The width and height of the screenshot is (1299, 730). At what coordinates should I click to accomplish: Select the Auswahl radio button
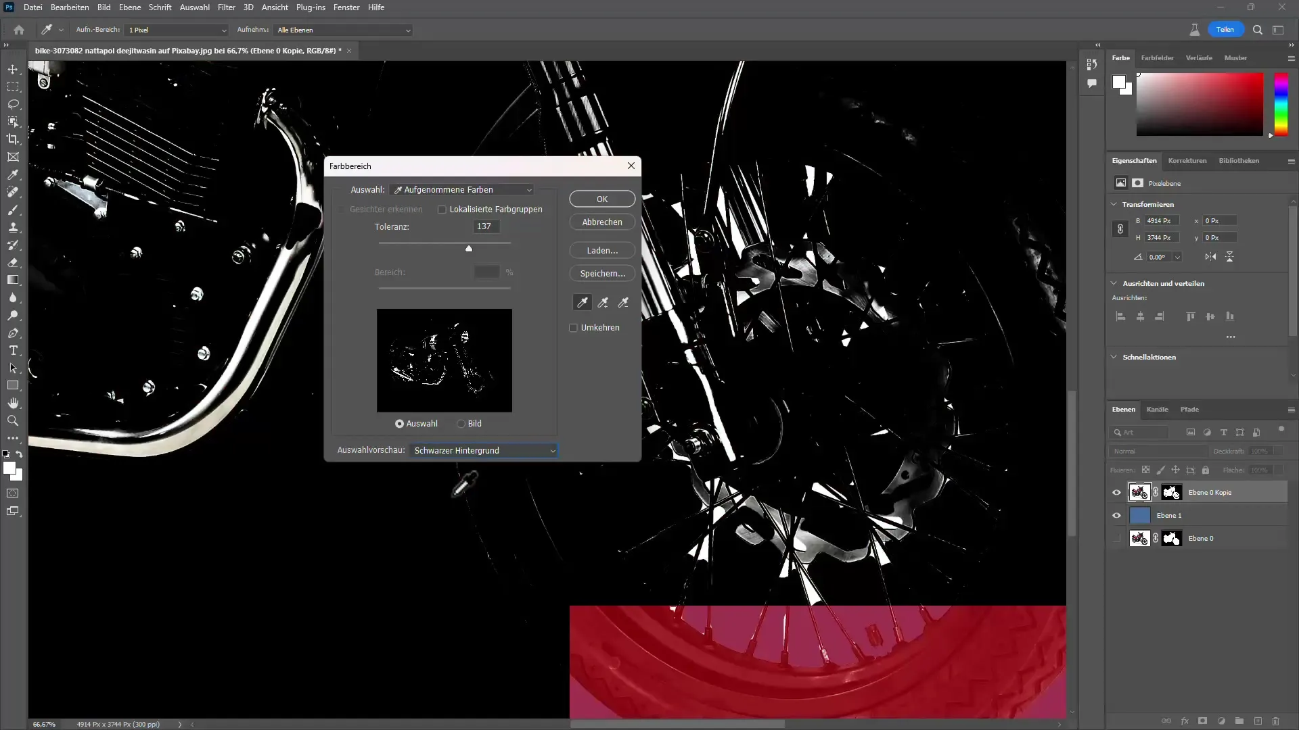point(399,424)
